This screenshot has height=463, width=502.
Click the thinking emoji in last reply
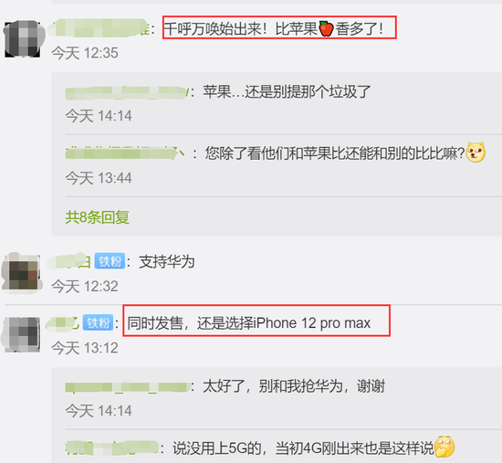(x=444, y=447)
